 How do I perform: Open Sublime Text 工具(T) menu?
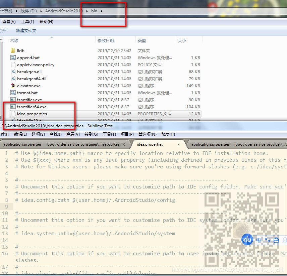[x=109, y=134]
